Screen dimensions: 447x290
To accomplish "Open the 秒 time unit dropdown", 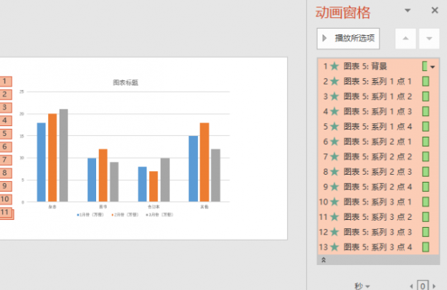I will (362, 286).
